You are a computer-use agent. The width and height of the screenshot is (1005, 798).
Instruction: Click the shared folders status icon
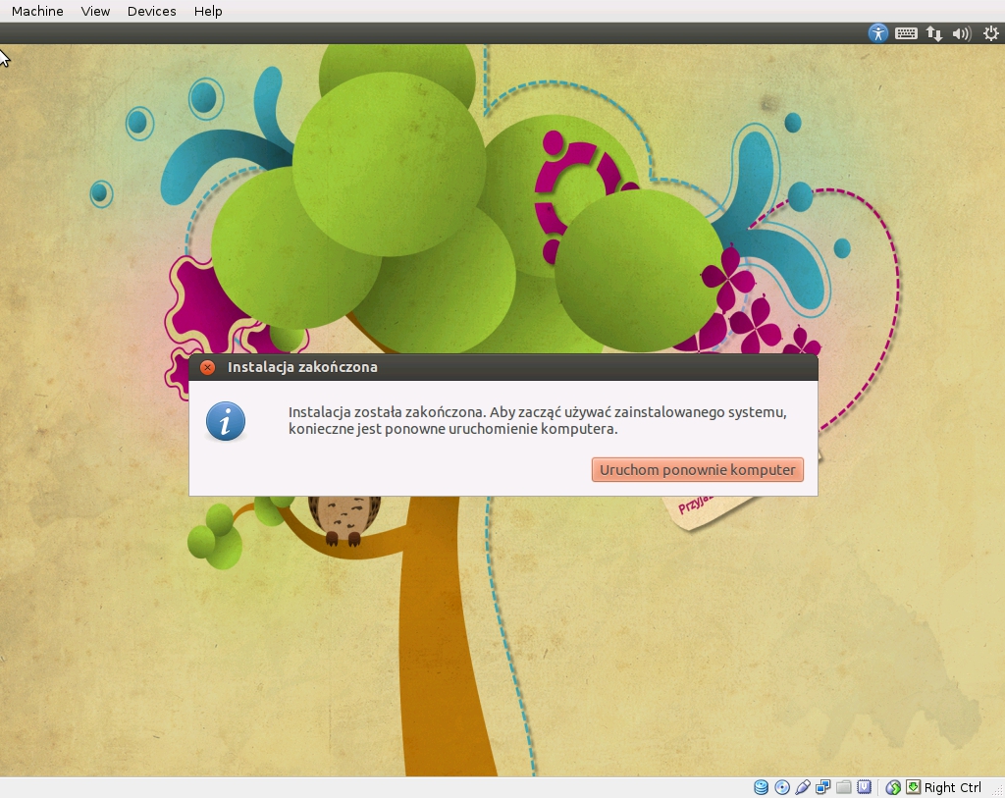point(843,787)
